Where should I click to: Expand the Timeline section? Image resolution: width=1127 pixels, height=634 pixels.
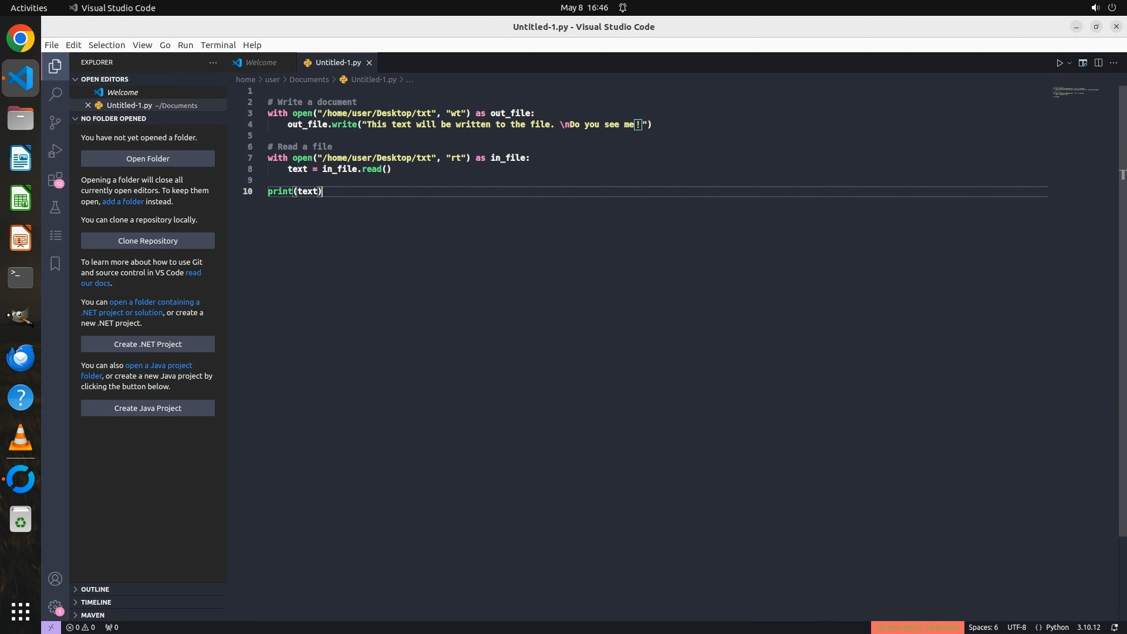(x=96, y=602)
